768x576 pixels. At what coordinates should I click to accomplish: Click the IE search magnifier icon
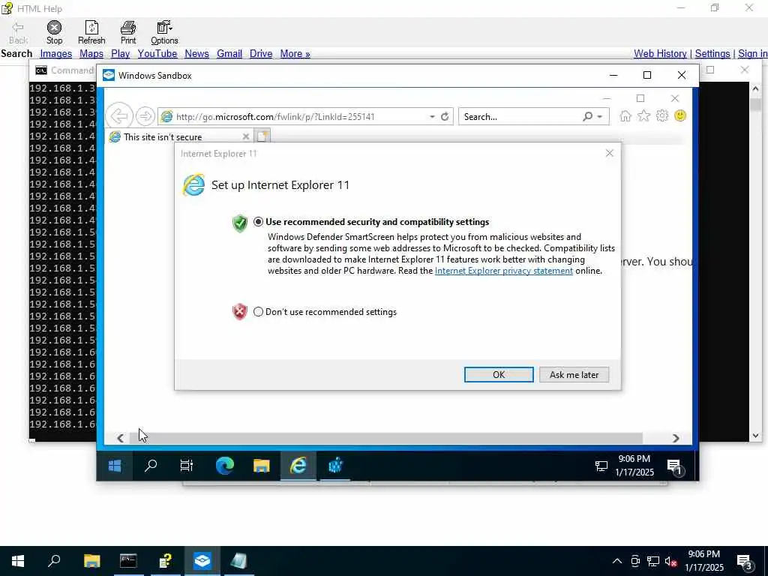588,116
